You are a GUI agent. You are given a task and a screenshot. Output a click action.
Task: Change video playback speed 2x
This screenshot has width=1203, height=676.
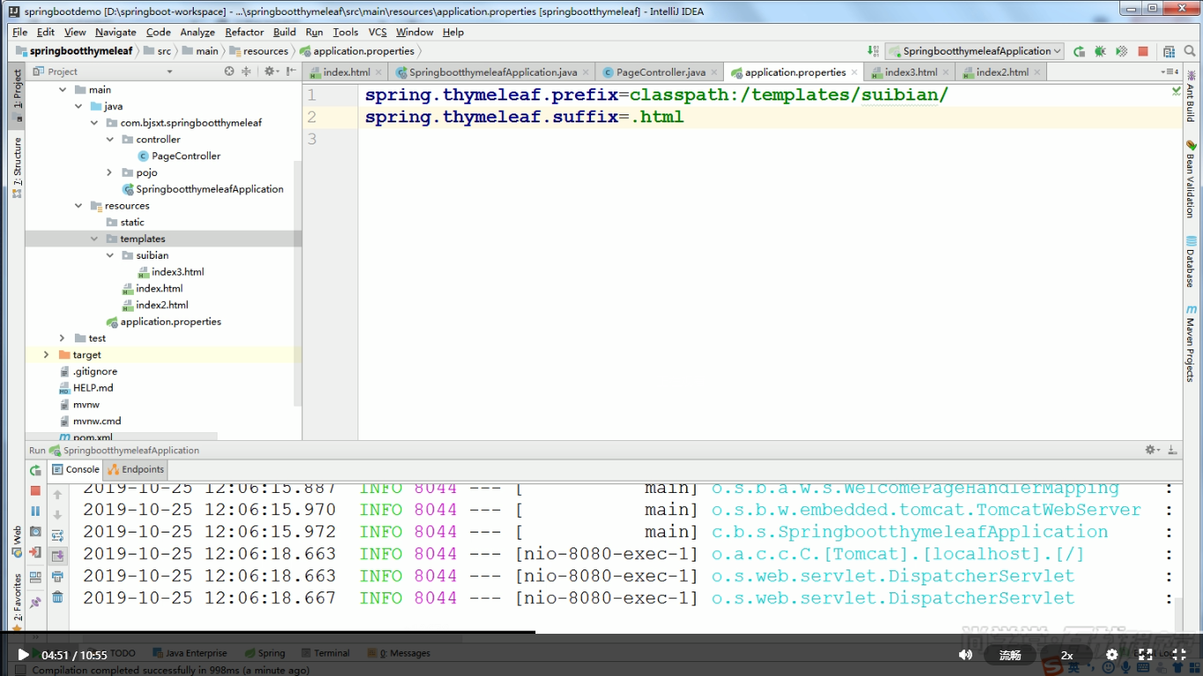(x=1066, y=655)
